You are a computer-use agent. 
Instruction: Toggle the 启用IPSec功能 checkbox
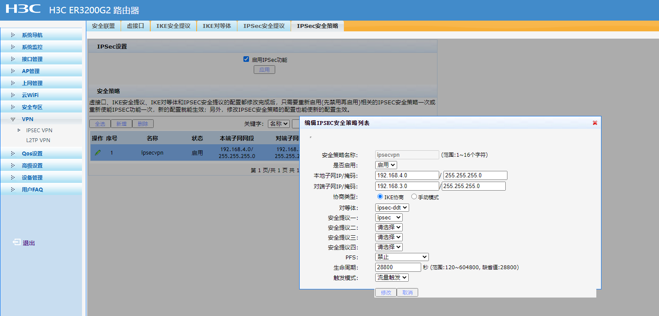[246, 59]
